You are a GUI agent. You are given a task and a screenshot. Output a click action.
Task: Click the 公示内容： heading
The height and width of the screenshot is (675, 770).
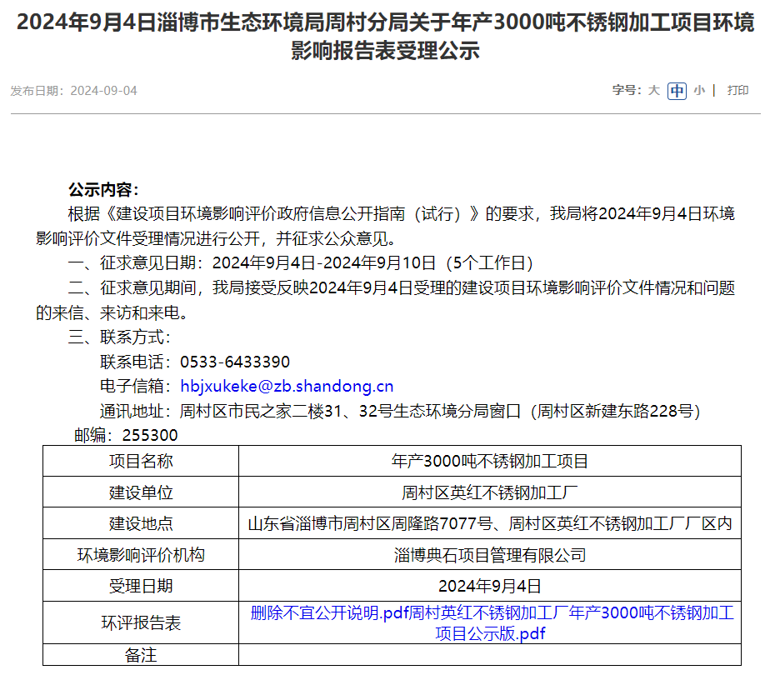coord(105,189)
